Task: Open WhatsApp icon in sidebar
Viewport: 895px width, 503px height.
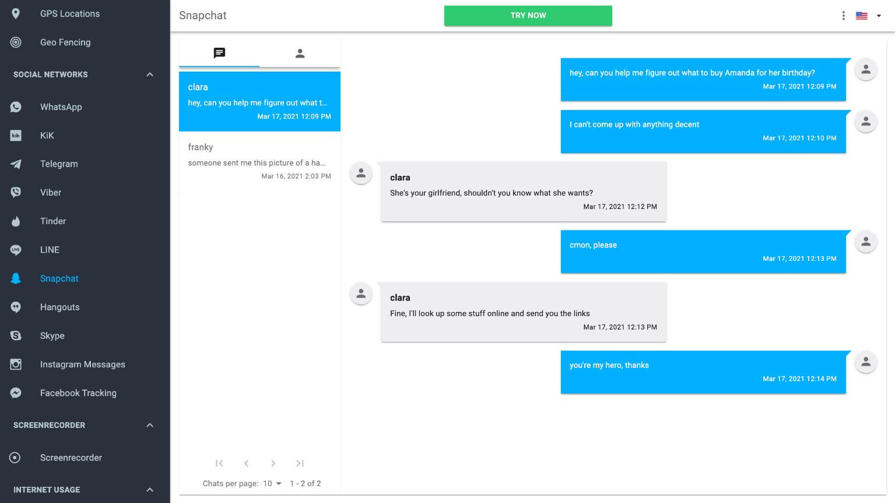Action: (x=16, y=107)
